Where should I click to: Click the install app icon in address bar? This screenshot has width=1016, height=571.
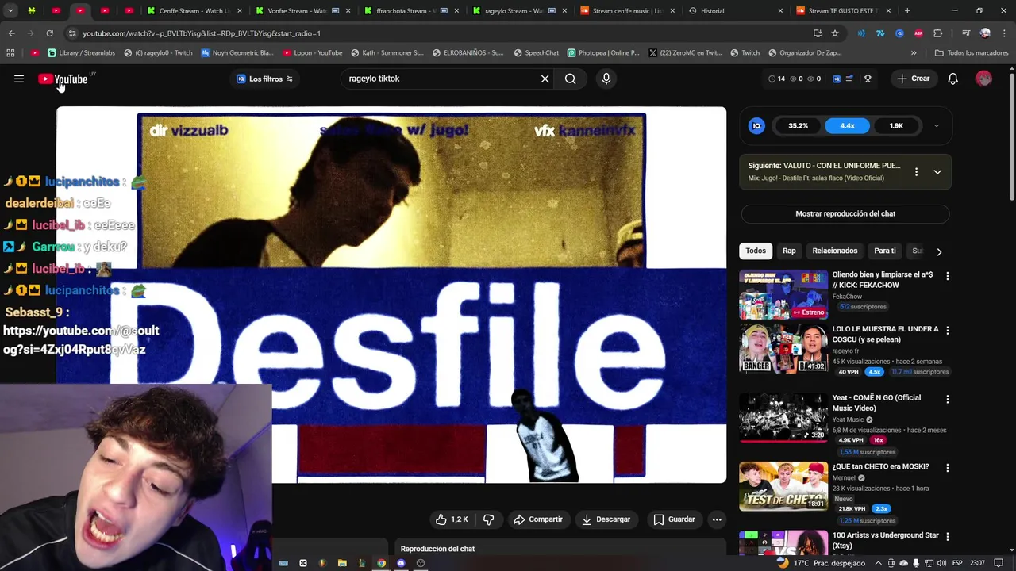coord(818,33)
